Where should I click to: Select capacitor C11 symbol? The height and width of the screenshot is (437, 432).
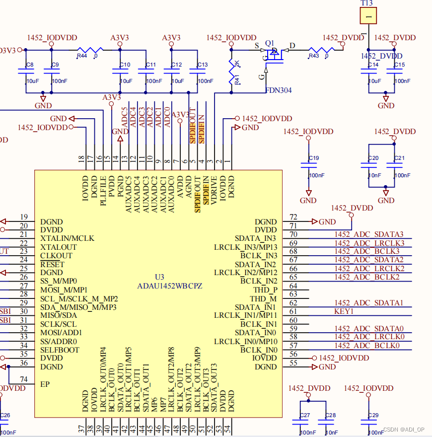[x=146, y=71]
